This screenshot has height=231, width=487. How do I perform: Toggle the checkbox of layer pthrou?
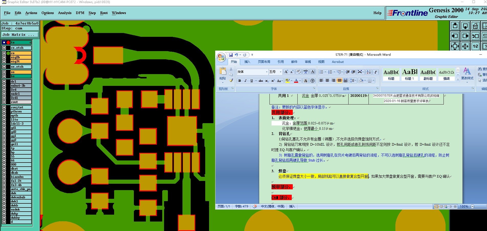pyautogui.click(x=4, y=111)
